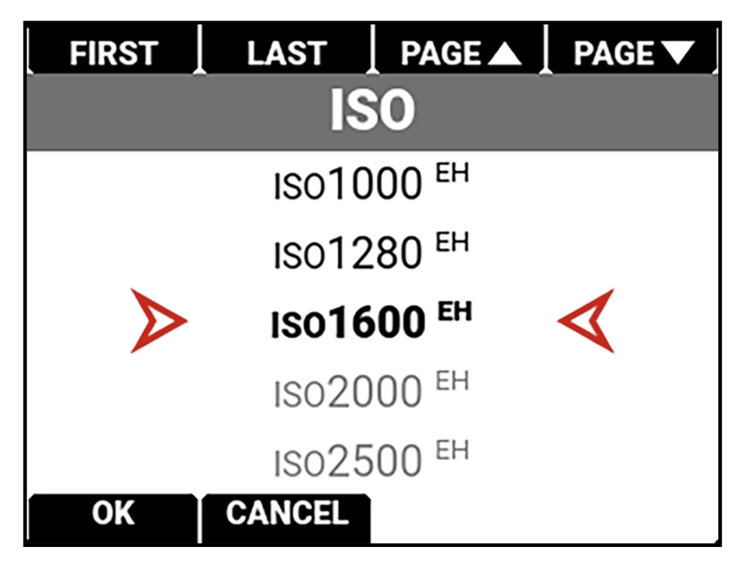Select the ISO2000 option
The height and width of the screenshot is (579, 745).
click(372, 390)
